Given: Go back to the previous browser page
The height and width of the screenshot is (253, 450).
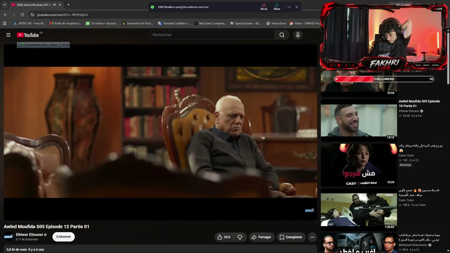Looking at the screenshot, I should (5, 15).
